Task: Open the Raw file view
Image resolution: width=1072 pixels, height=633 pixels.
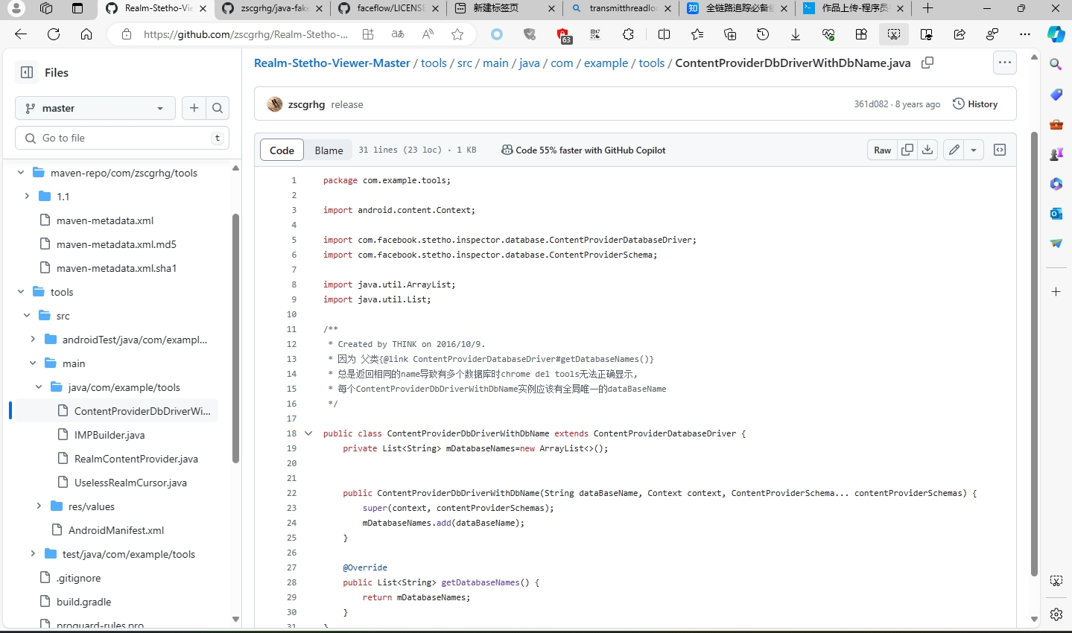Action: click(x=882, y=150)
